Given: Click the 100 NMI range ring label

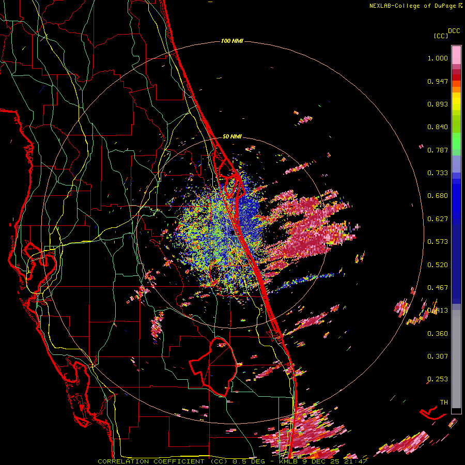Looking at the screenshot, I should pos(232,41).
